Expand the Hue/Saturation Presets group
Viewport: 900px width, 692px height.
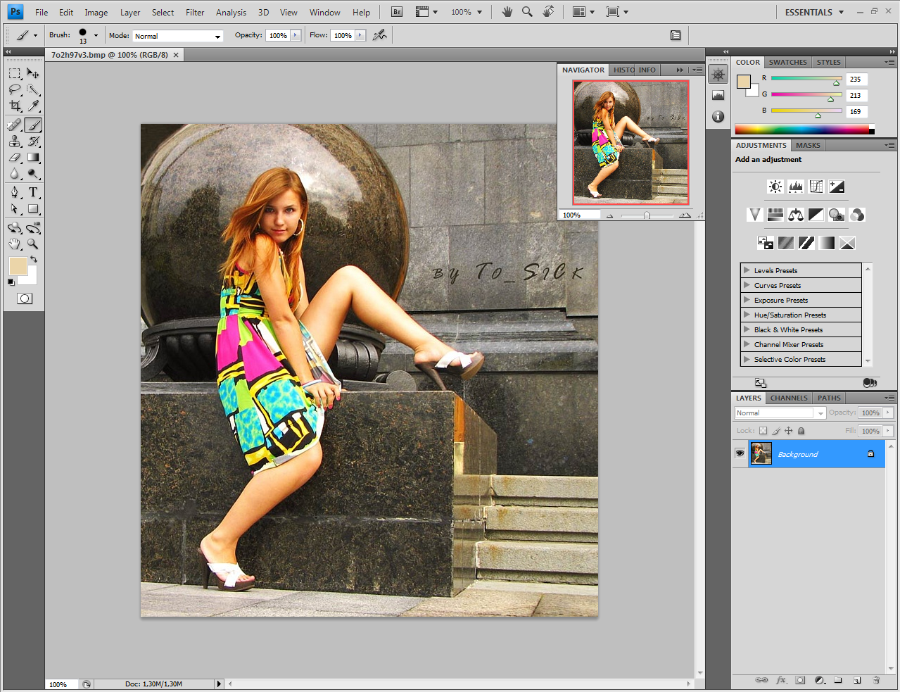(x=747, y=315)
